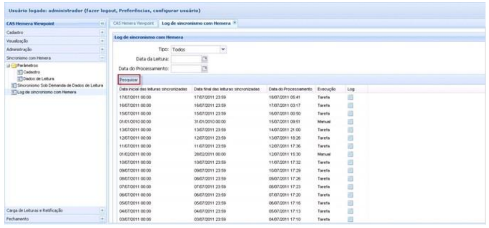Click the Data da Leitura input field
489x228 pixels.
(x=186, y=59)
